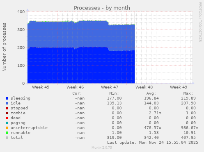Screen dimensions: 204x152
Task: Click the 'Cur:' column header
Action: (77, 93)
